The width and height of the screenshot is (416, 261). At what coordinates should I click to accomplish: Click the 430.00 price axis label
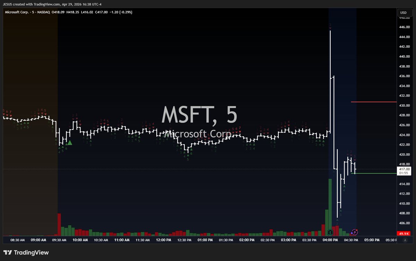point(404,106)
